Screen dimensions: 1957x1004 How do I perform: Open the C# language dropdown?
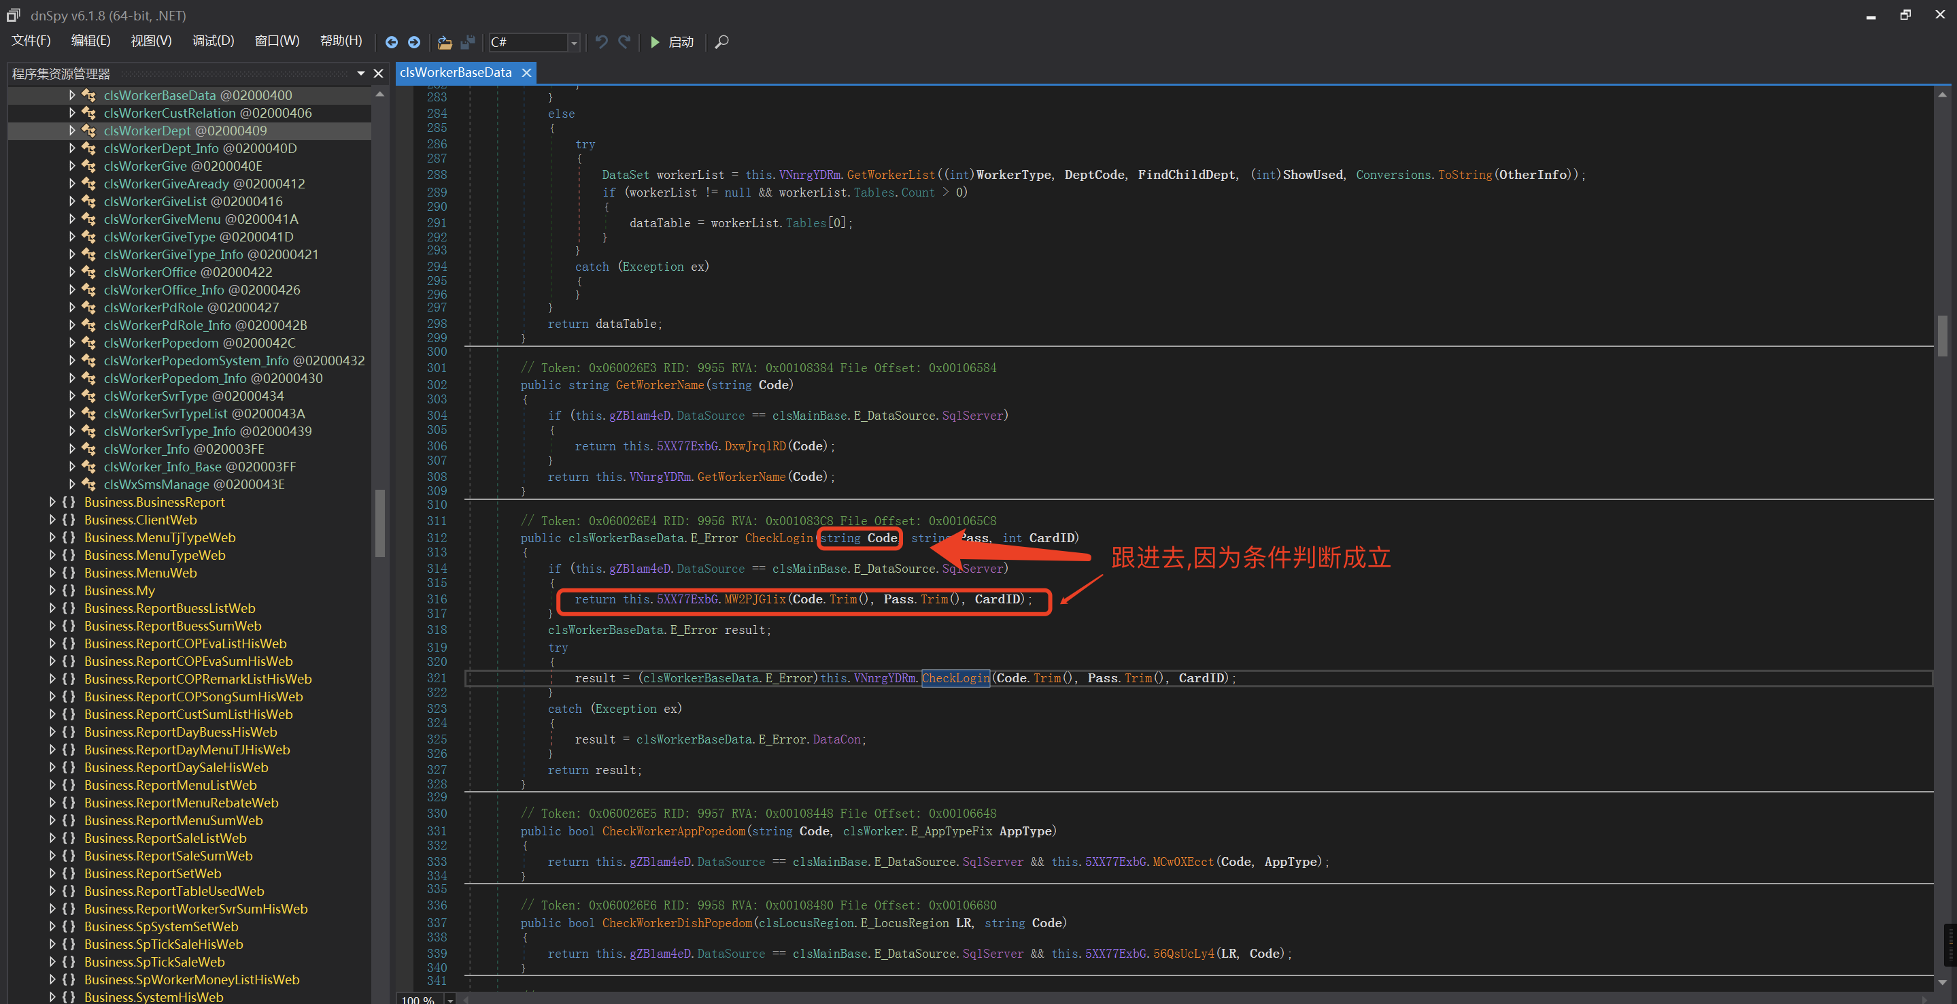pyautogui.click(x=574, y=43)
